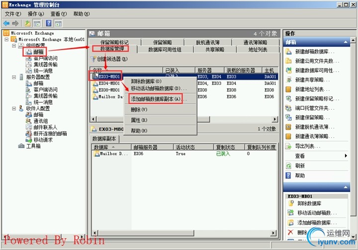Screen dimensions: 358x250
Task: Click 移动活动邮箱数据库 icon under EX03-MB01 actions
Action: click(x=291, y=213)
